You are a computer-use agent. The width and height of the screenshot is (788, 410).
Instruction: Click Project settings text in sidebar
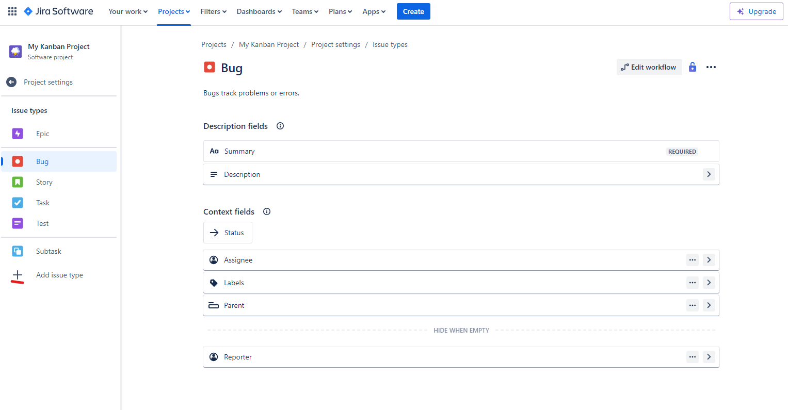pos(48,82)
